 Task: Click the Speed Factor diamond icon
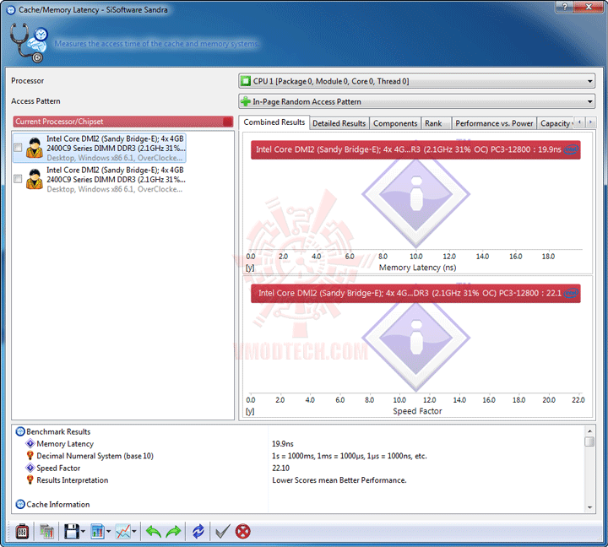(30, 468)
